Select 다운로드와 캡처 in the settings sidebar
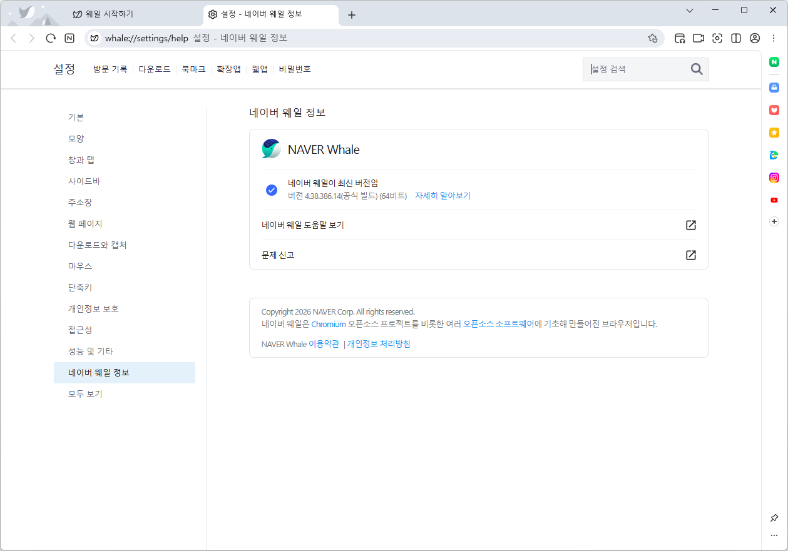 click(x=125, y=245)
